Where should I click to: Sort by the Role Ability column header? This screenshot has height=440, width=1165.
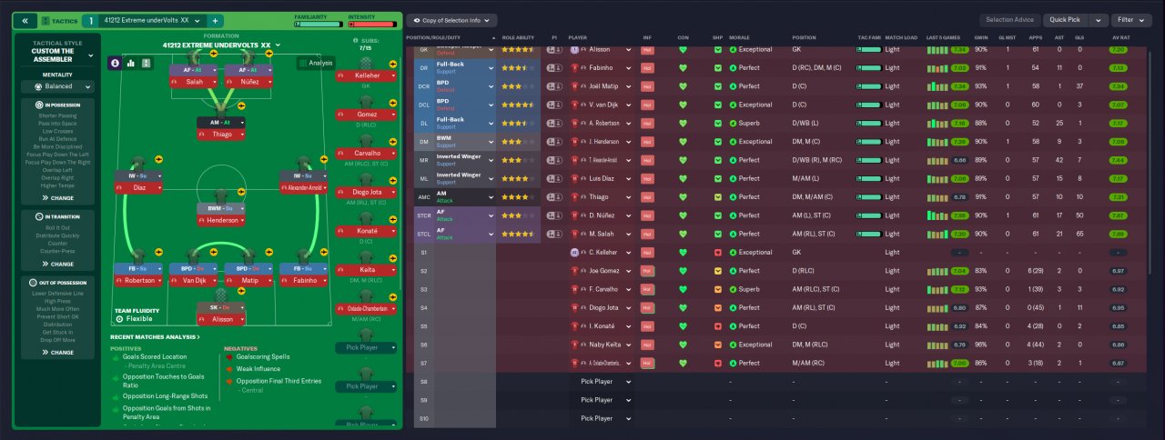pyautogui.click(x=520, y=37)
